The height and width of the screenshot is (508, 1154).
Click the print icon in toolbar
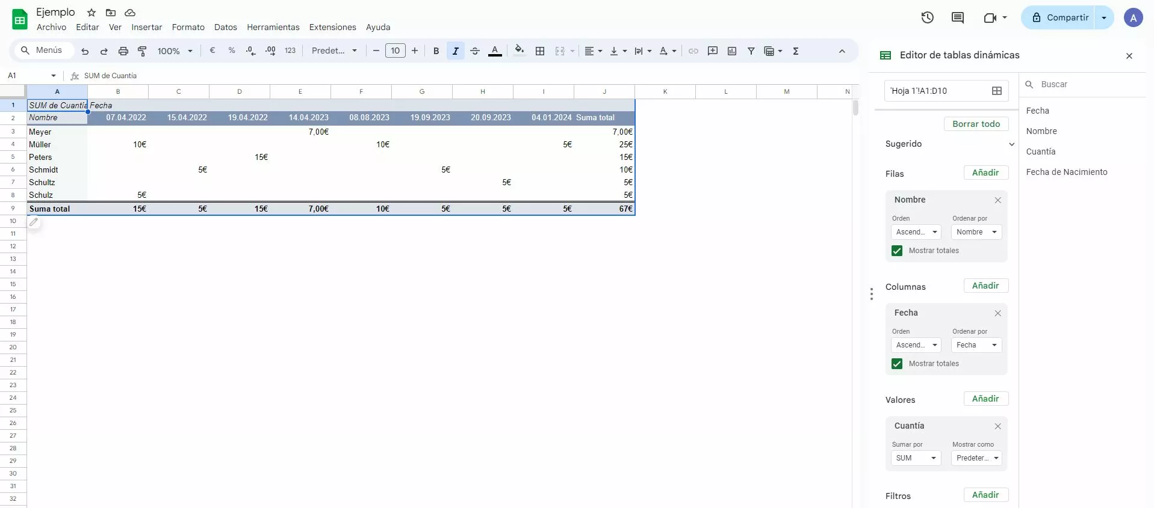click(x=123, y=51)
